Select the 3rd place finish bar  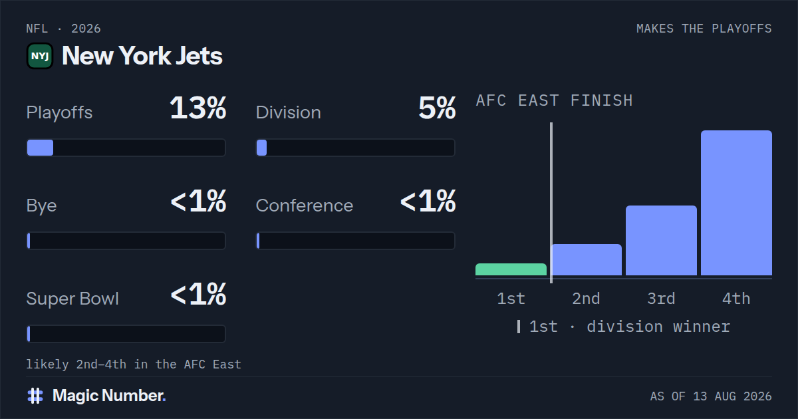click(662, 240)
